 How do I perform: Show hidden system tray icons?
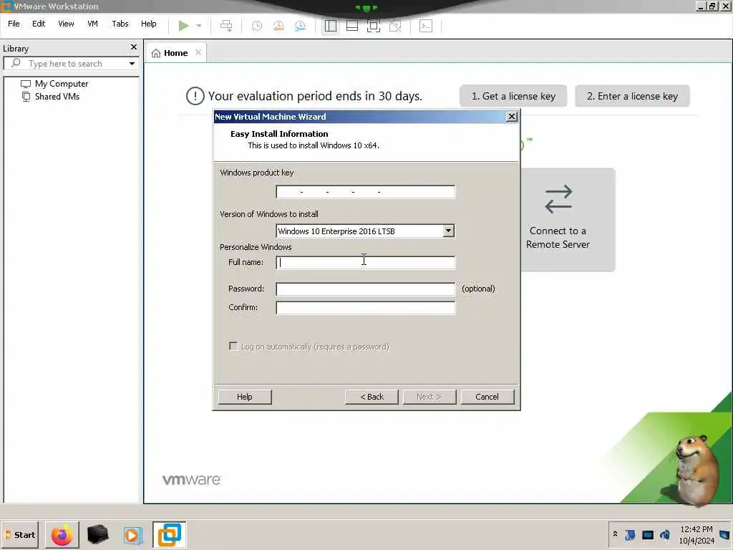click(x=615, y=534)
